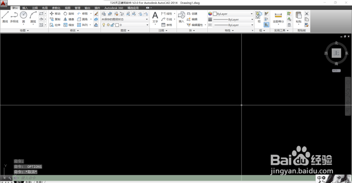Click the 阵列 (Array) tool
The image size is (352, 183).
pyautogui.click(x=82, y=25)
